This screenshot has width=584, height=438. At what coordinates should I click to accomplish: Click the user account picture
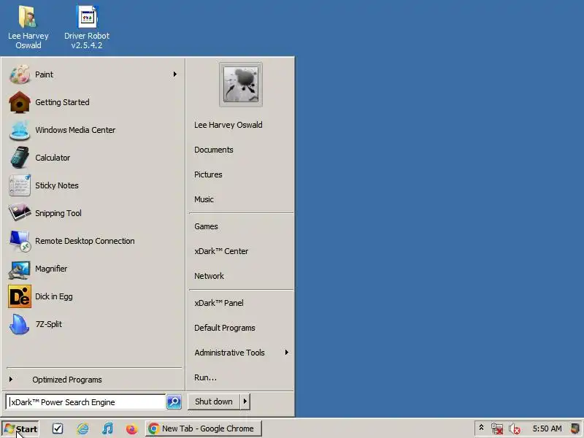click(241, 85)
